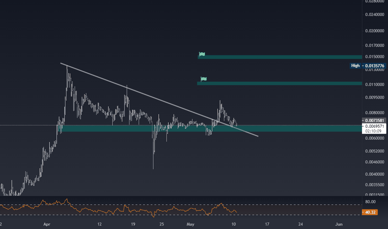Click the May date label on time axis
The image size is (388, 229).
(x=190, y=224)
